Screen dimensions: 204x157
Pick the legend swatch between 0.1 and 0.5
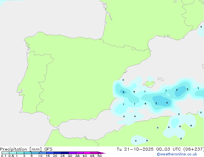5,153
